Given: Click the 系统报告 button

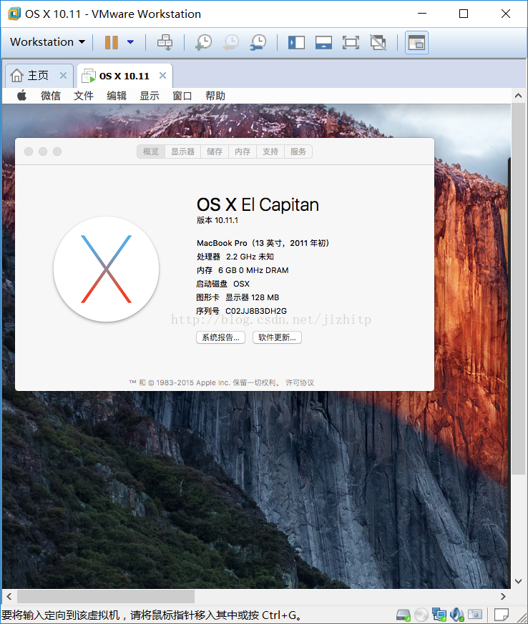Looking at the screenshot, I should tap(220, 337).
